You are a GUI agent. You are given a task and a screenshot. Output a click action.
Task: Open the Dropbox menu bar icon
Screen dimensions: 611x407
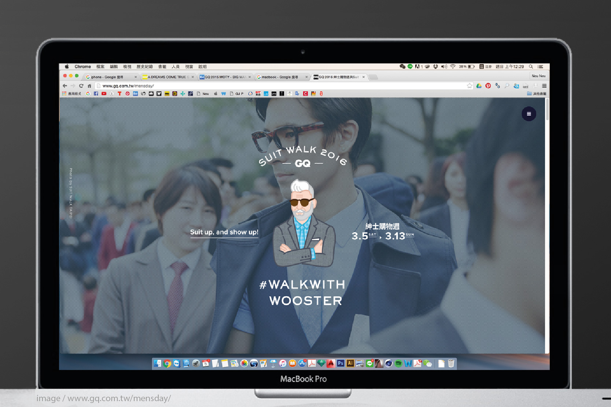[x=435, y=67]
